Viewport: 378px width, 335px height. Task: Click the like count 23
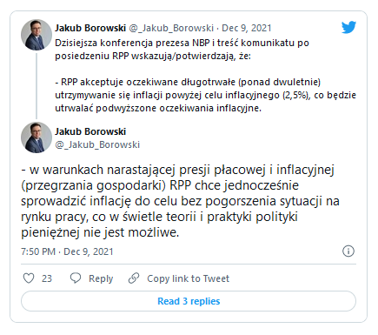coord(47,278)
